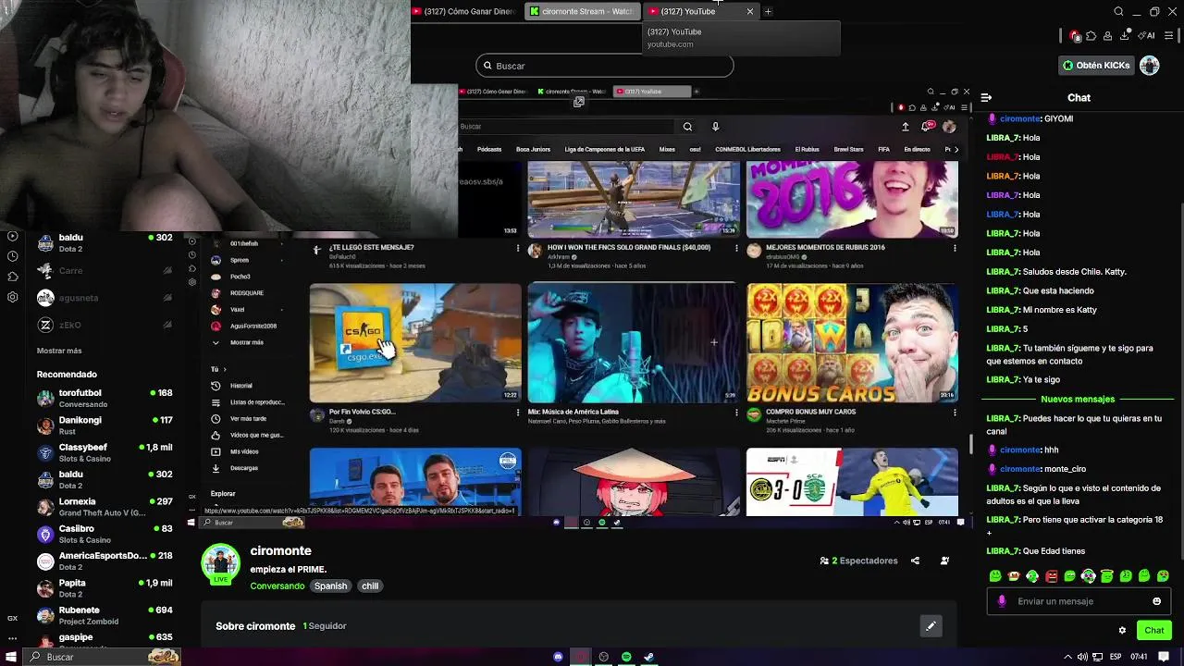Click YouTube search magnifier in streamed window

click(687, 127)
